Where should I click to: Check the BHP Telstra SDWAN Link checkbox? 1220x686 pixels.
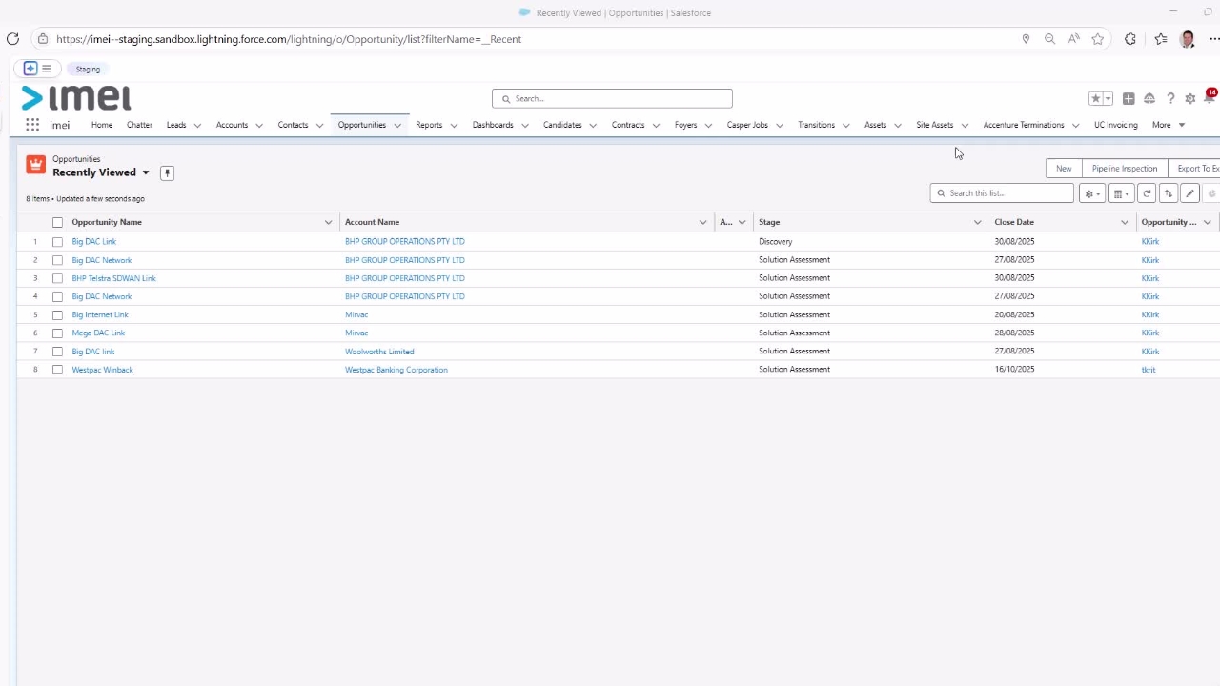(57, 278)
